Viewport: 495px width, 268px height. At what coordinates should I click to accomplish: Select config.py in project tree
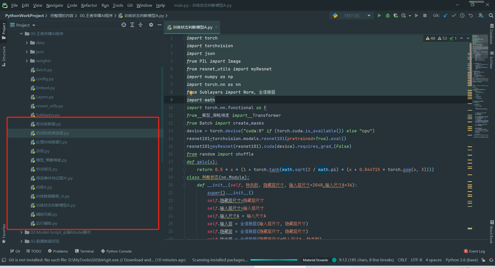pos(45,79)
